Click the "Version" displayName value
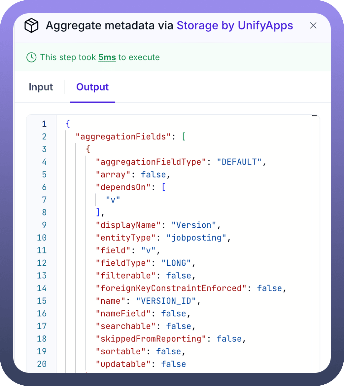This screenshot has width=344, height=386. [x=193, y=225]
